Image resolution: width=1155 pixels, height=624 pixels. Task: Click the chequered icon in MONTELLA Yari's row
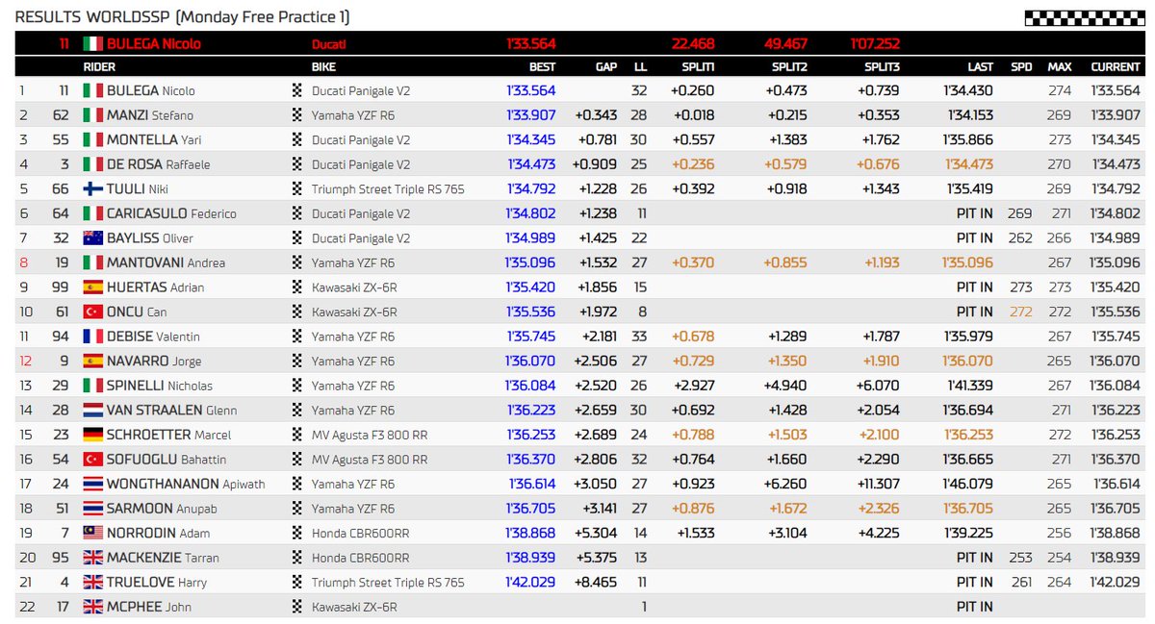[297, 139]
